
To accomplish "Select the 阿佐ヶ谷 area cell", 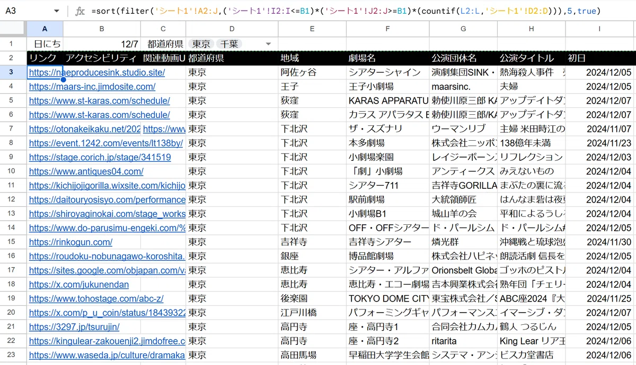I will click(312, 72).
